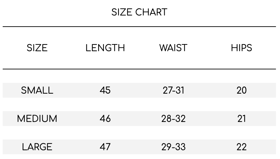
Task: Click the LARGE size row label
Action: point(37,147)
